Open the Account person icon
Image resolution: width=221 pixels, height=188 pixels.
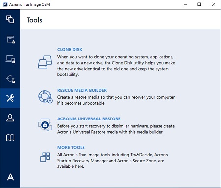(10, 118)
